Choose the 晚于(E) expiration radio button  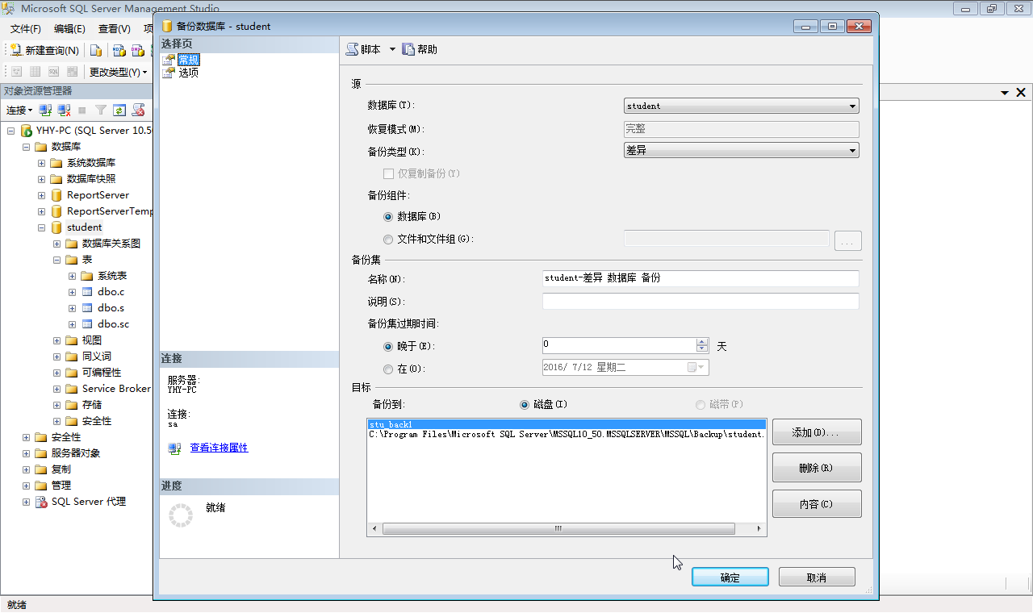388,347
